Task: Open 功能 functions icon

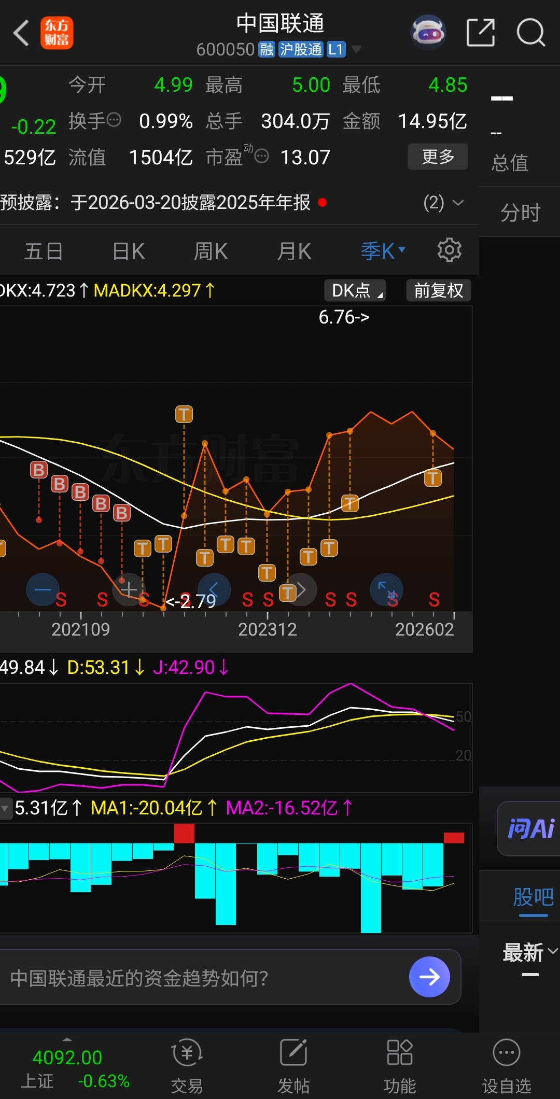Action: [400, 1066]
